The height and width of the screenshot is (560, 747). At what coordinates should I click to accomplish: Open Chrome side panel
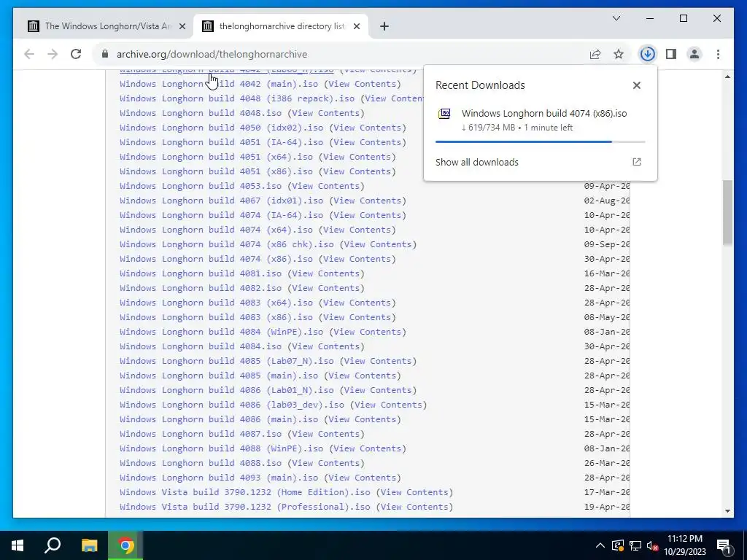(671, 54)
